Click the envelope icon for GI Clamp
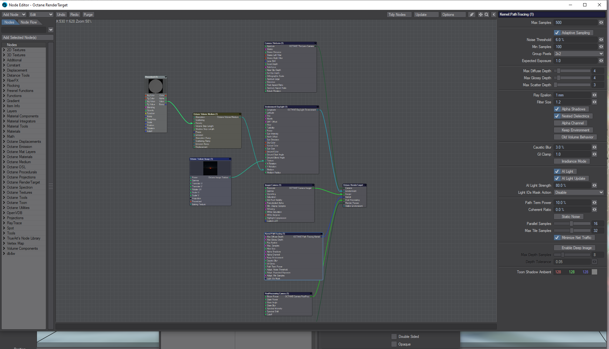This screenshot has width=609, height=349. [x=594, y=154]
